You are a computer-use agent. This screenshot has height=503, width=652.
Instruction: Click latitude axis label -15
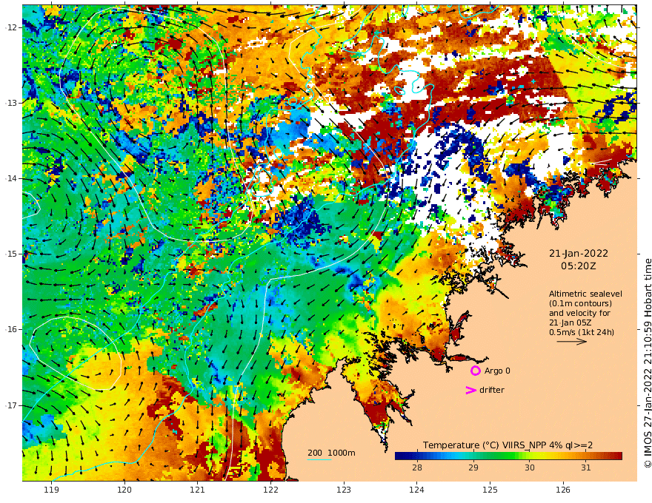point(12,254)
